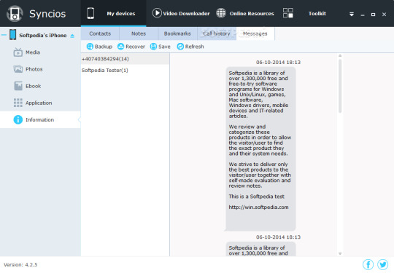This screenshot has width=394, height=273.
Task: Click the Syncios logo icon
Action: coord(15,14)
